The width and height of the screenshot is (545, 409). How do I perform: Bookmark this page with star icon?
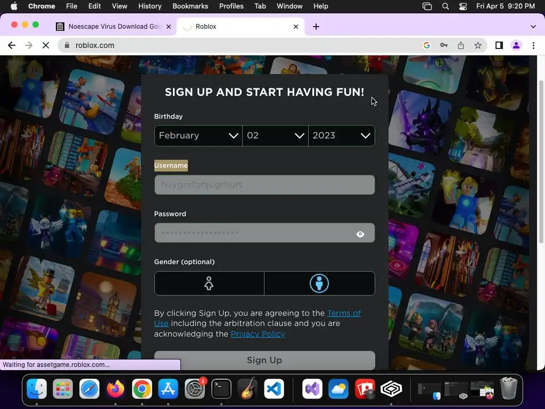pyautogui.click(x=478, y=45)
